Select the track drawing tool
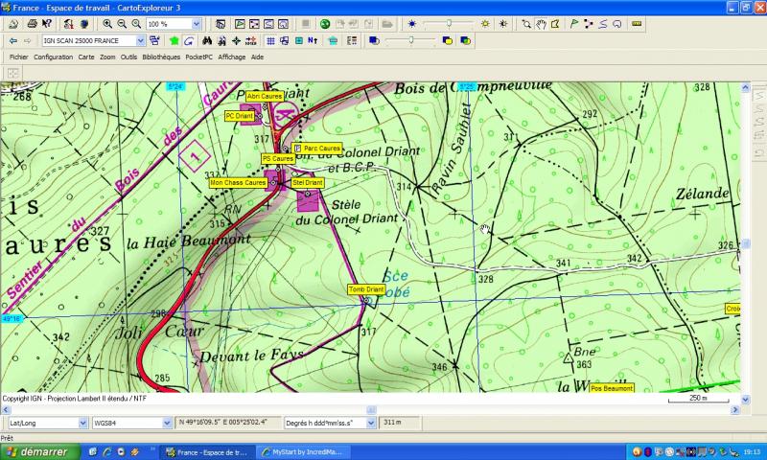767x460 pixels. [x=603, y=23]
